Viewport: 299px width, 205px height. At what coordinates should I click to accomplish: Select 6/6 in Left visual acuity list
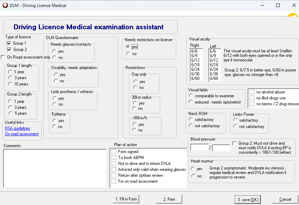pos(213,51)
